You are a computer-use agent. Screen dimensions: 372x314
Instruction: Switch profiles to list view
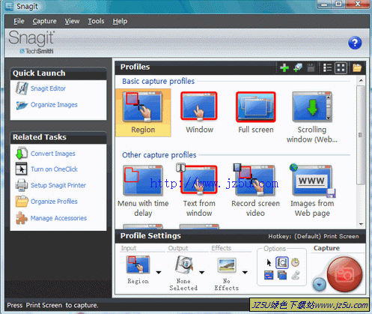[327, 67]
